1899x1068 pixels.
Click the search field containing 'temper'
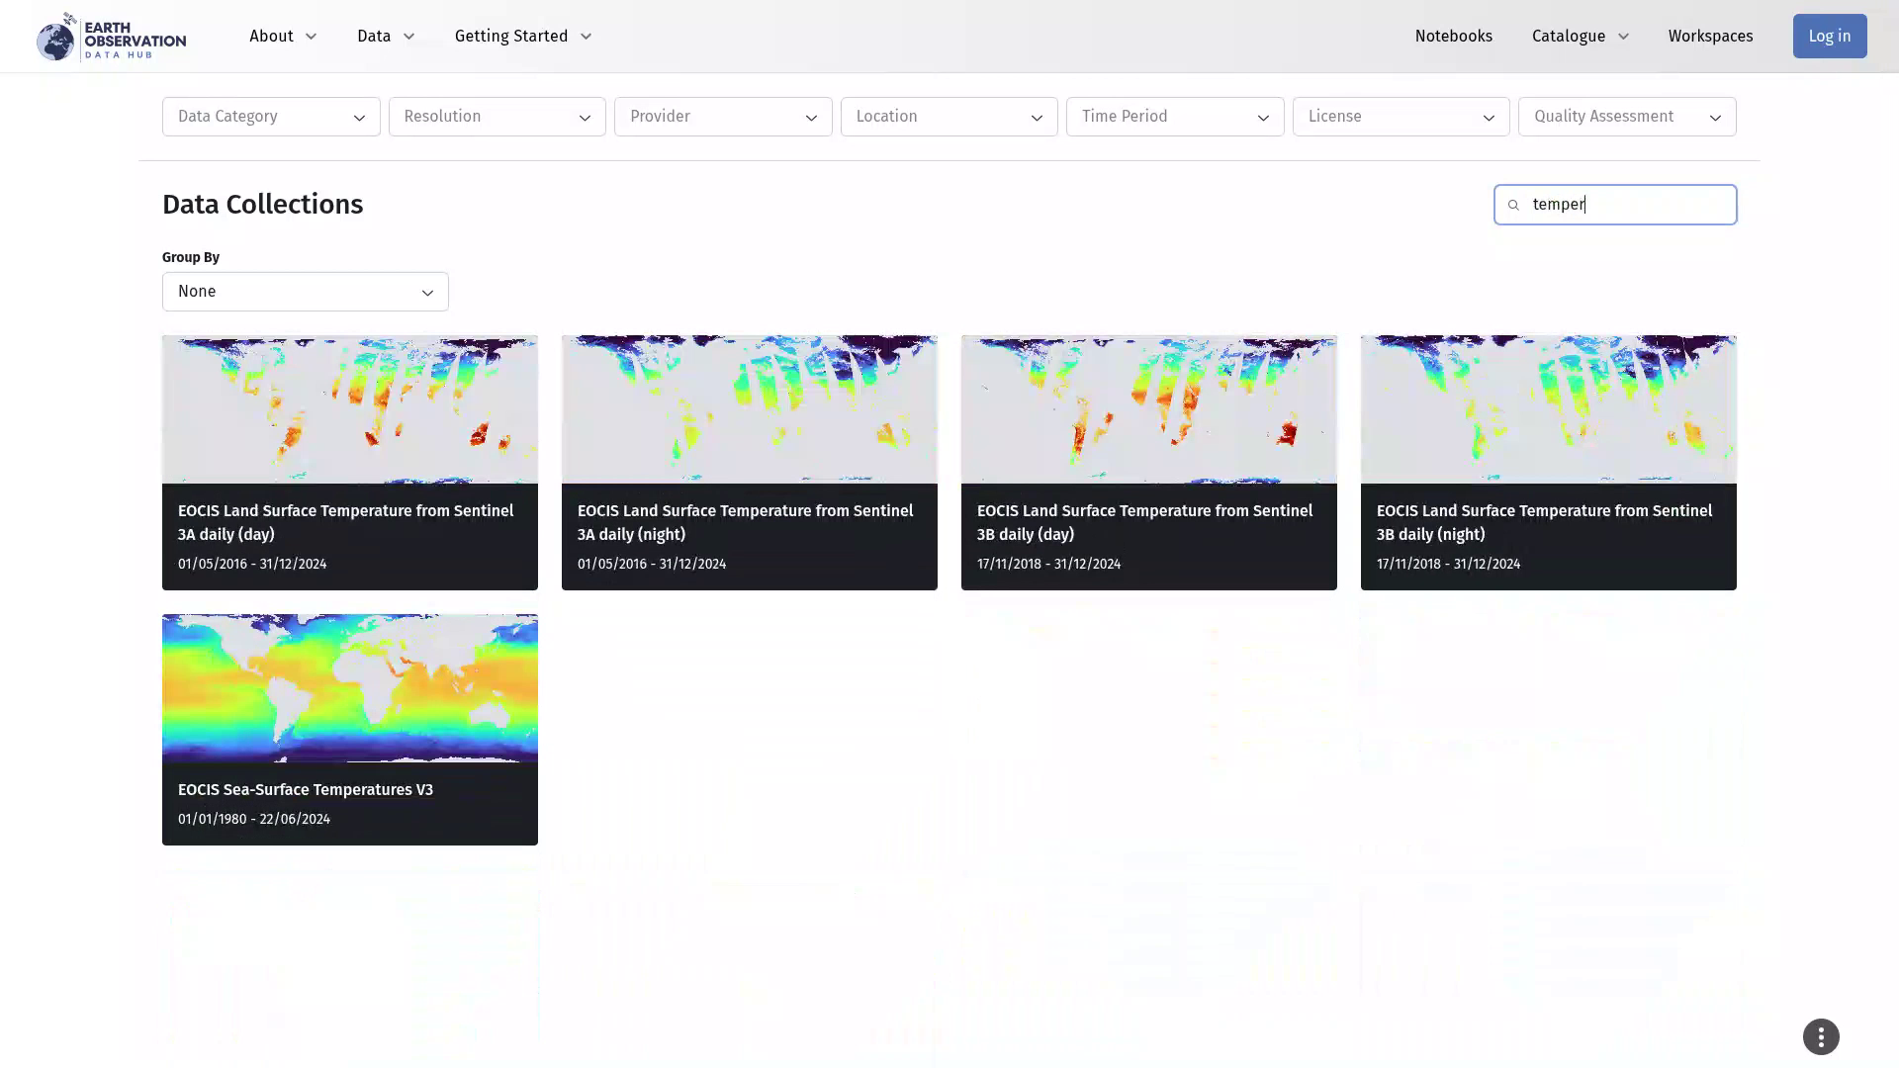click(1627, 205)
